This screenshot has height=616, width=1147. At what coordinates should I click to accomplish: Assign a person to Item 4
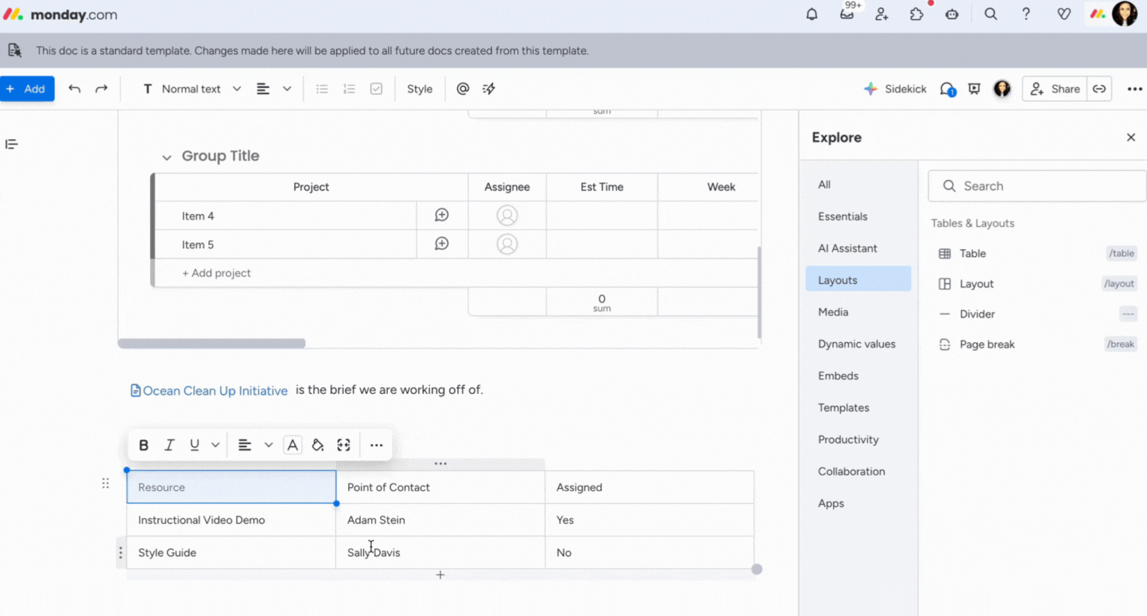pos(507,216)
